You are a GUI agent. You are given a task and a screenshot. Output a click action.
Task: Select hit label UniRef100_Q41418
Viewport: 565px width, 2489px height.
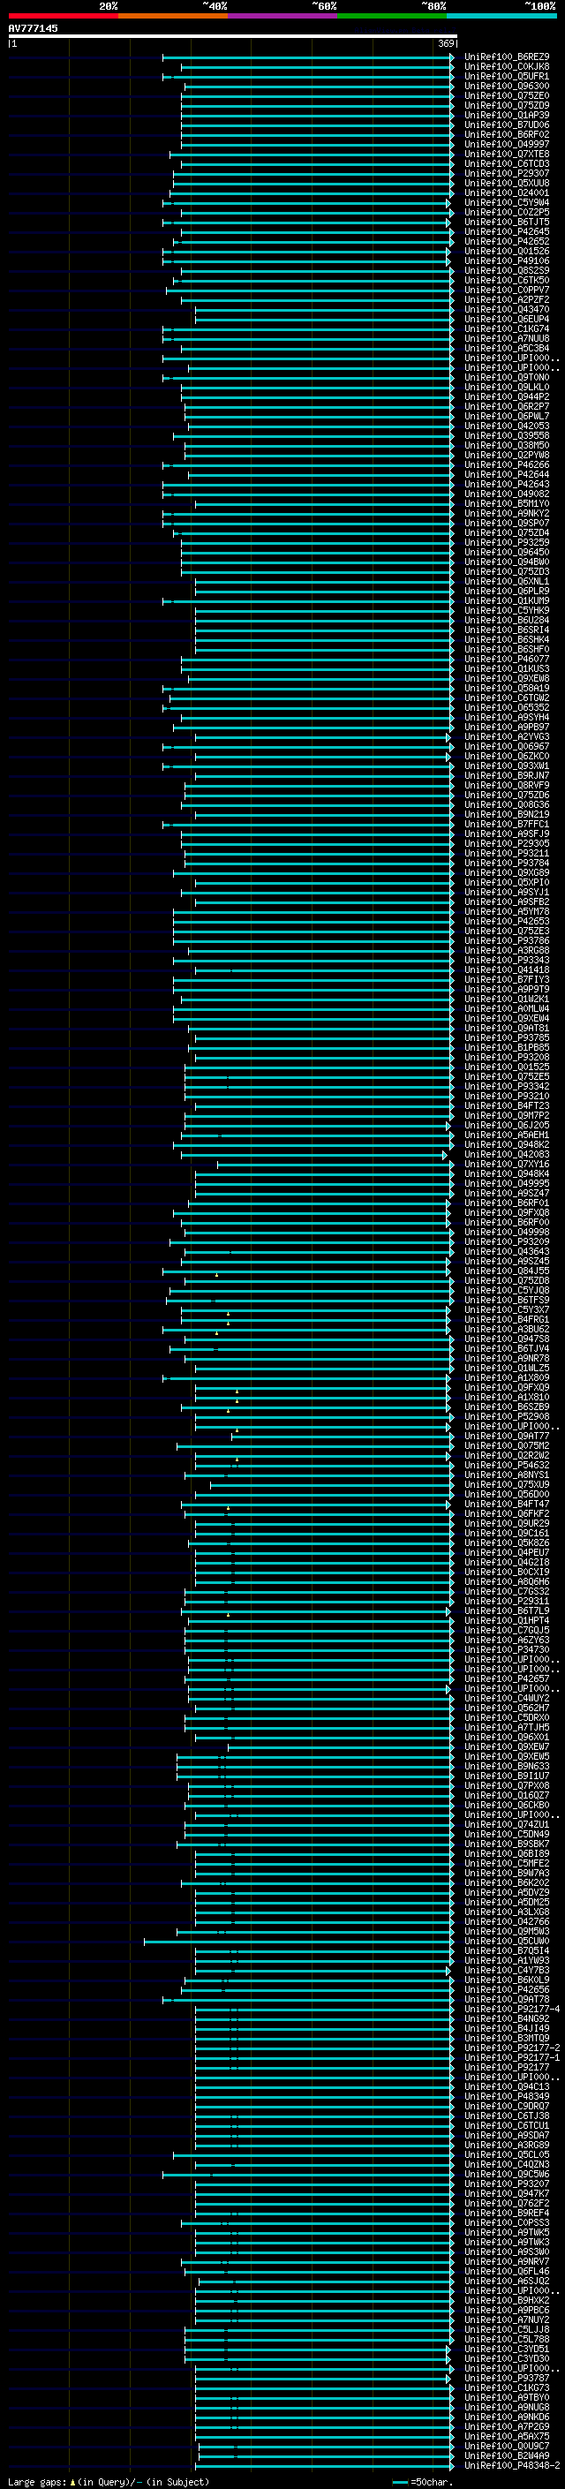tap(507, 970)
